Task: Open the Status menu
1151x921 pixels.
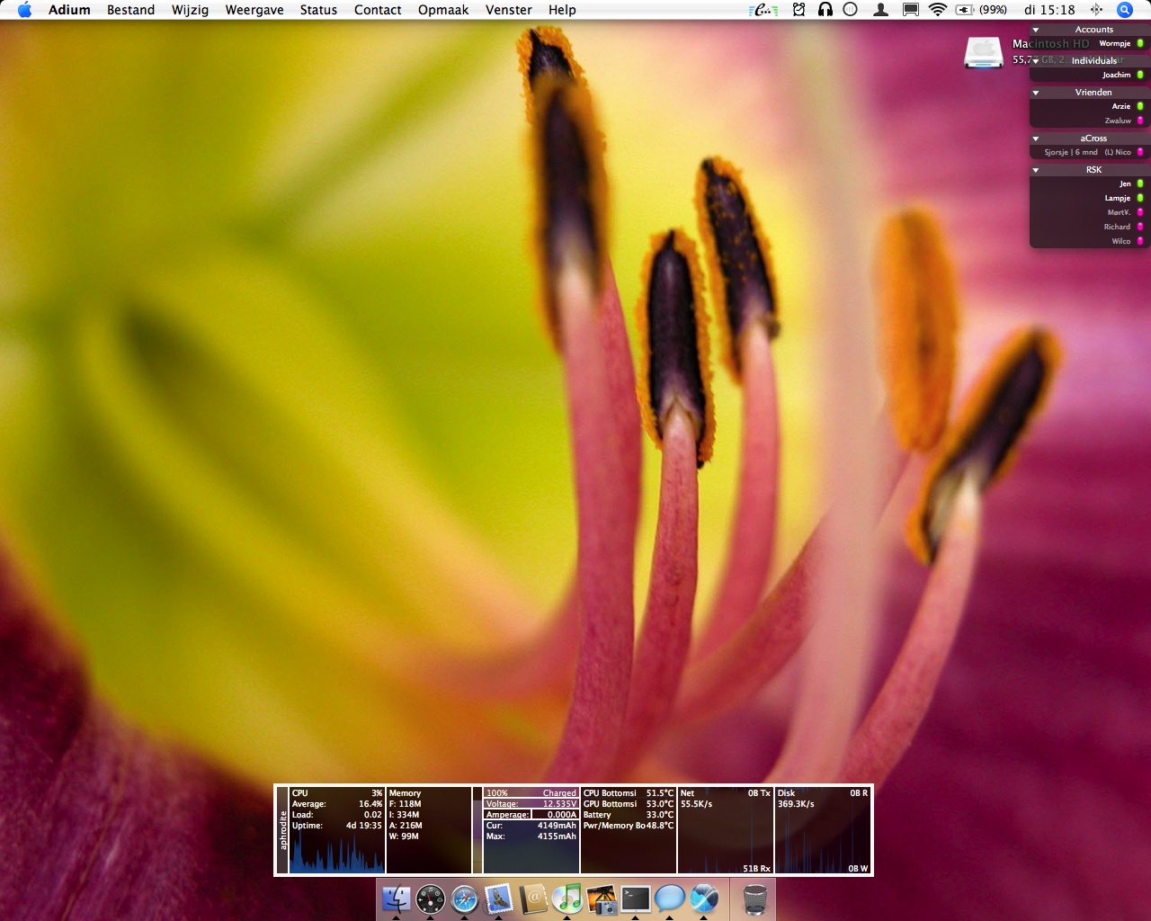Action: click(318, 10)
